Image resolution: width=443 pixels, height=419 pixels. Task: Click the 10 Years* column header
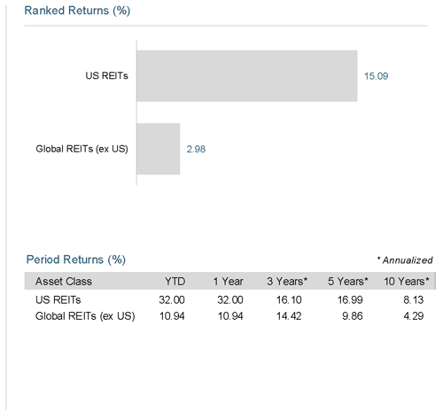(x=407, y=282)
